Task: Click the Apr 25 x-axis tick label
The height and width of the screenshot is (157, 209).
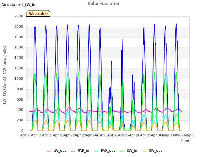Action: [102, 135]
